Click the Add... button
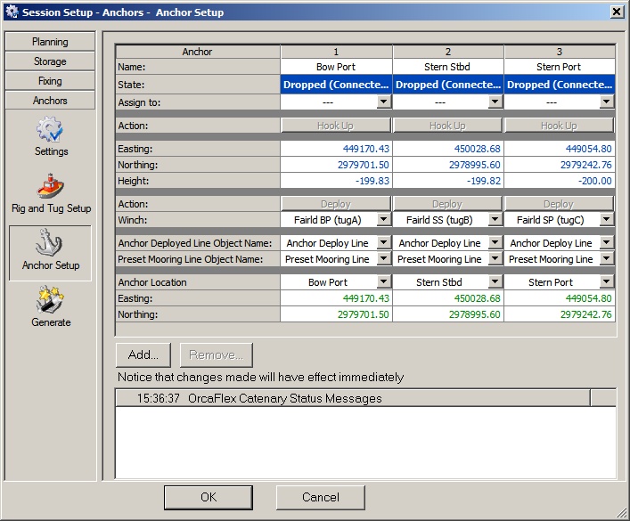 coord(143,354)
